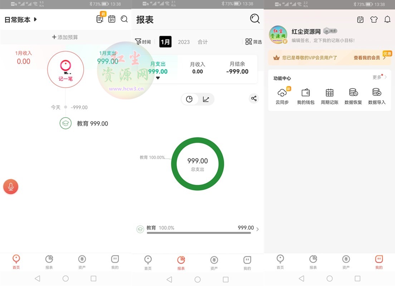The image size is (395, 286).
Task: Select the 月支出 999.00 summary
Action: [x=158, y=69]
